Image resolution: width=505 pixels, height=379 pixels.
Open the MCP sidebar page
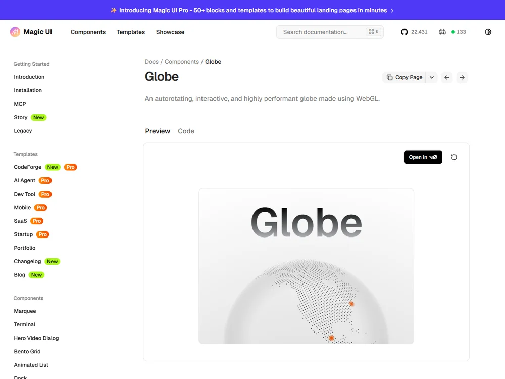tap(20, 104)
